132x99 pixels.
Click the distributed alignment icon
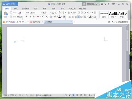coord(81,17)
